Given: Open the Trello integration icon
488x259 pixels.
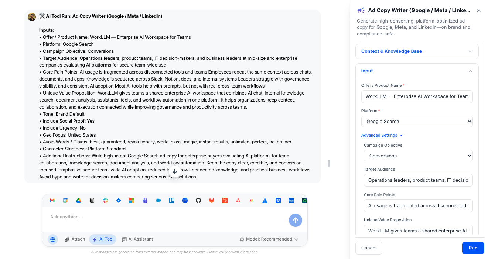Looking at the screenshot, I should [x=172, y=200].
